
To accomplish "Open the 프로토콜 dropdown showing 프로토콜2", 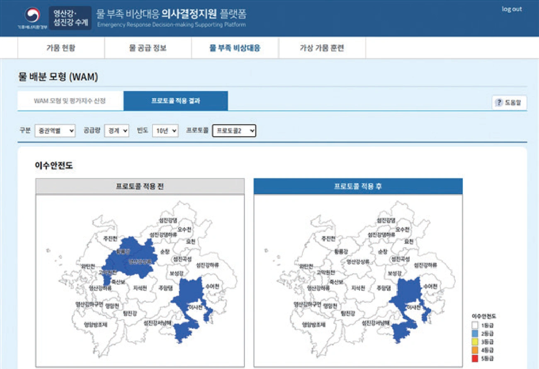I will (234, 131).
